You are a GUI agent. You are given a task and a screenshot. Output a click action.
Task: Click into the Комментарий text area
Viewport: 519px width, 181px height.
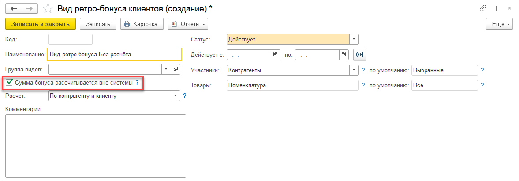(x=95, y=145)
